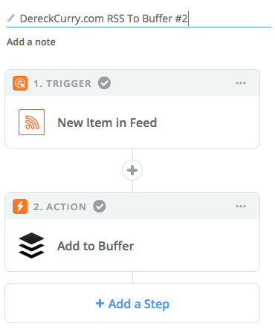Click the pencil edit icon beside Zap title

pyautogui.click(x=11, y=19)
